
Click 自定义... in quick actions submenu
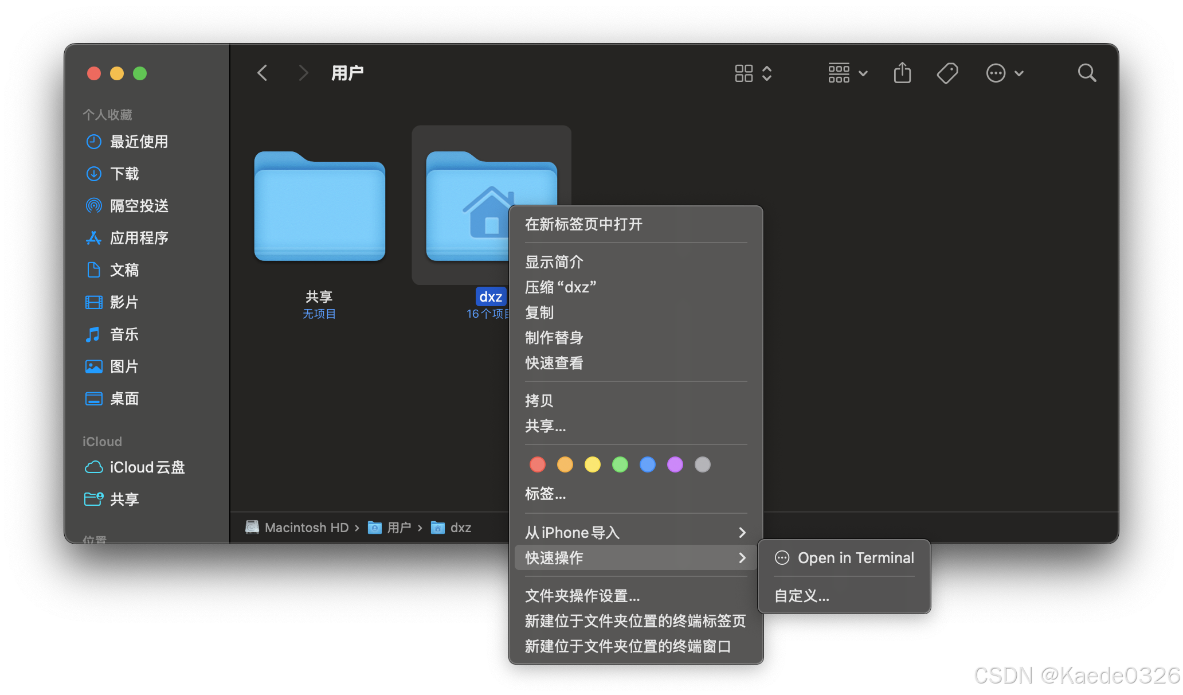point(801,596)
